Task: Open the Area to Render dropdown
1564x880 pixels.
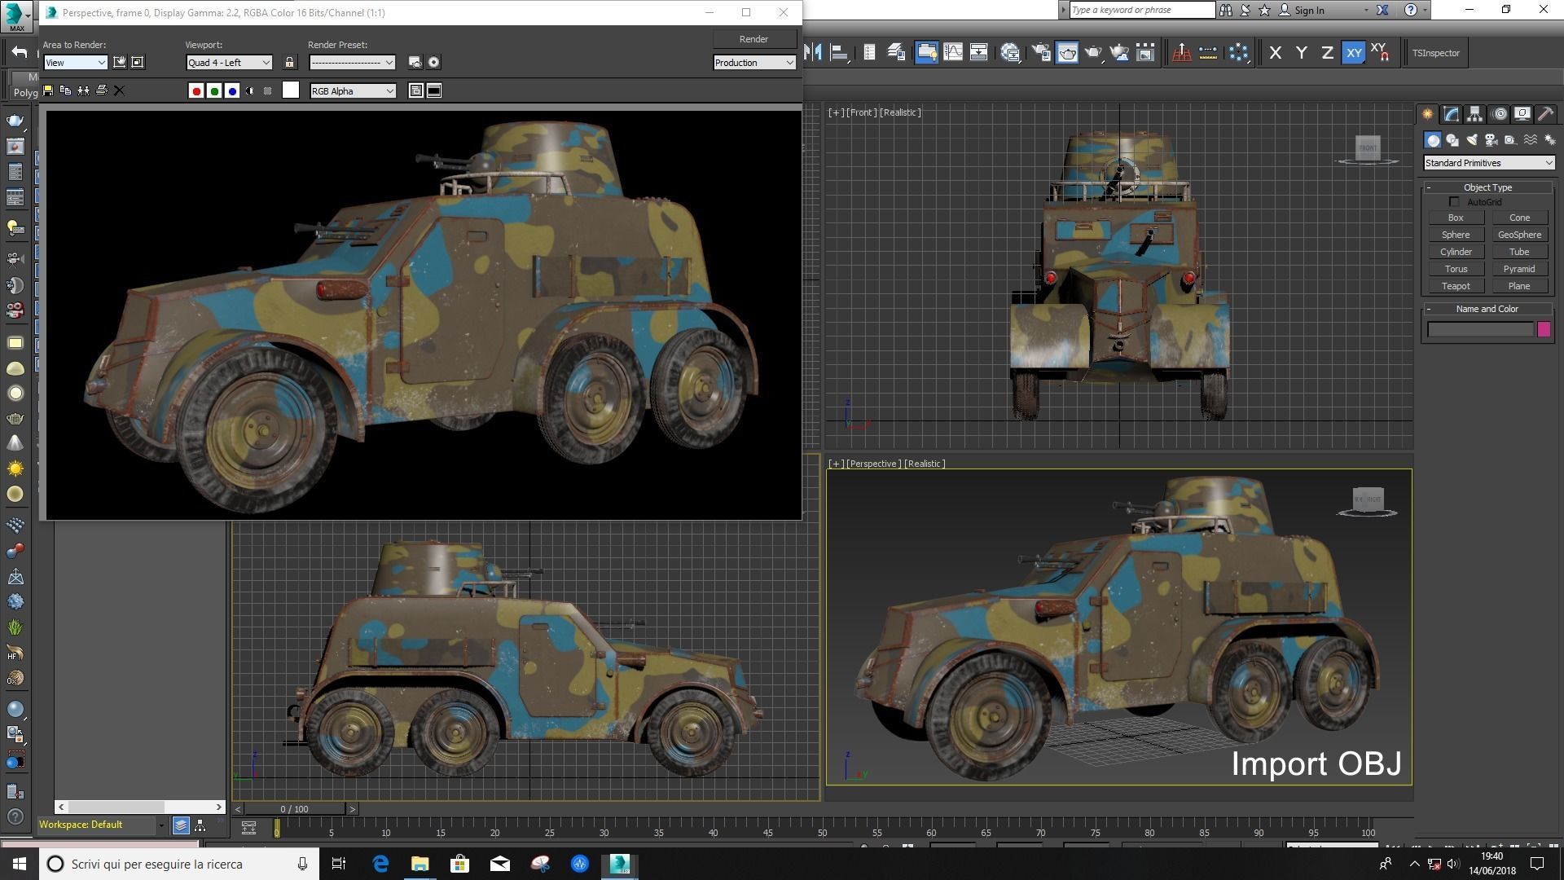Action: [75, 63]
